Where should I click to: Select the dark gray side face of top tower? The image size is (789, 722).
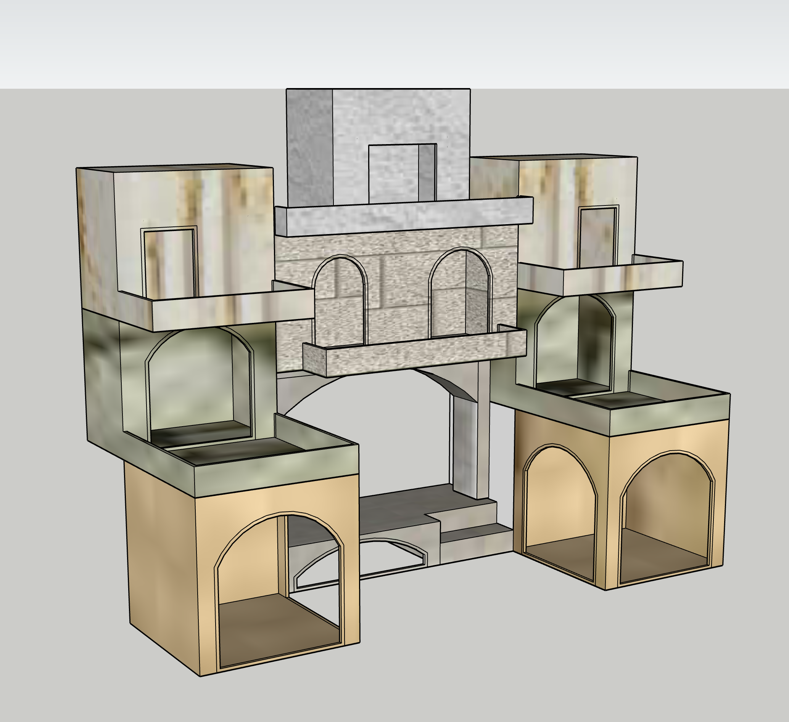[309, 149]
